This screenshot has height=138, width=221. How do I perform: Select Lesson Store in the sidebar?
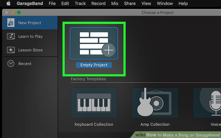[30, 50]
